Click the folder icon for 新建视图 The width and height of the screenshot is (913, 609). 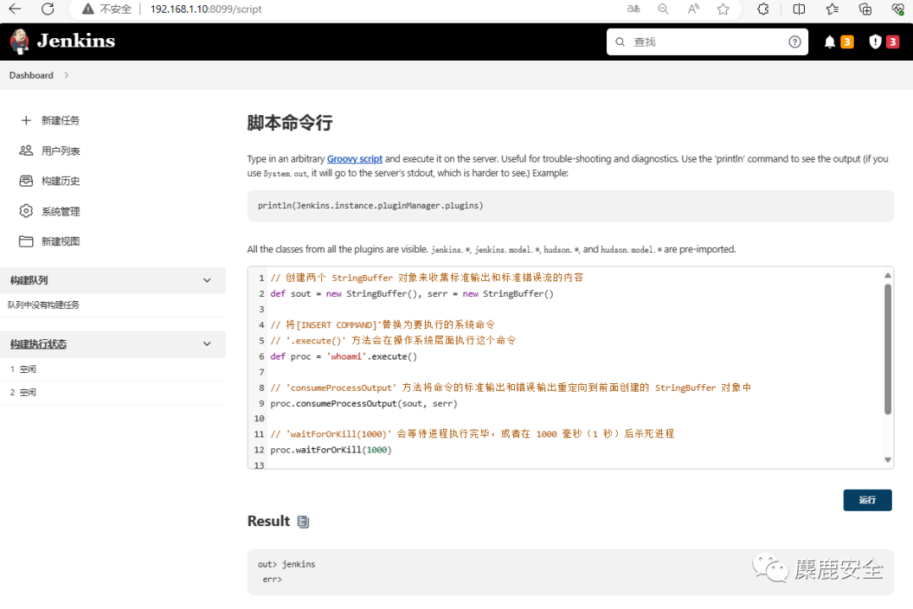[x=25, y=241]
